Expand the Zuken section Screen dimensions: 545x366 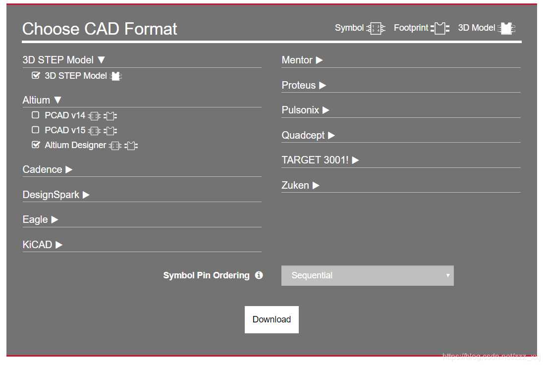pos(300,185)
